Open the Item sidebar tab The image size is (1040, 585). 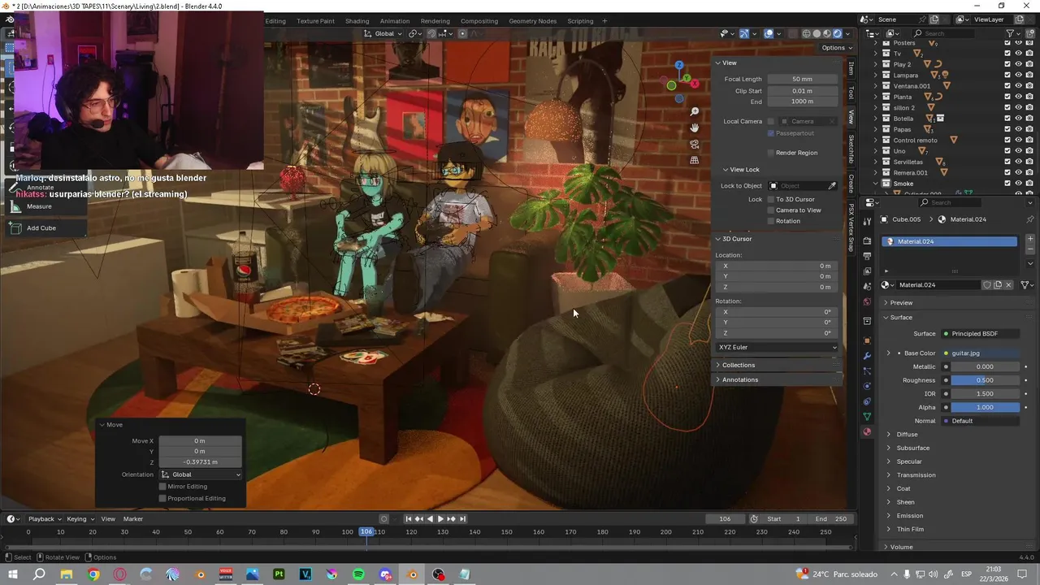tap(851, 68)
